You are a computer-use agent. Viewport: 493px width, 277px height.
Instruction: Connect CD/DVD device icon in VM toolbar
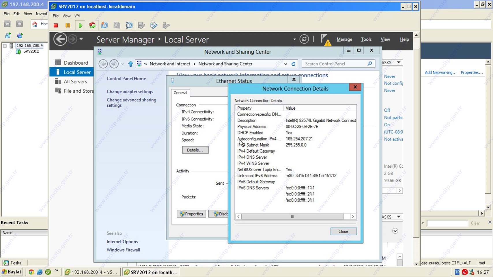(154, 25)
